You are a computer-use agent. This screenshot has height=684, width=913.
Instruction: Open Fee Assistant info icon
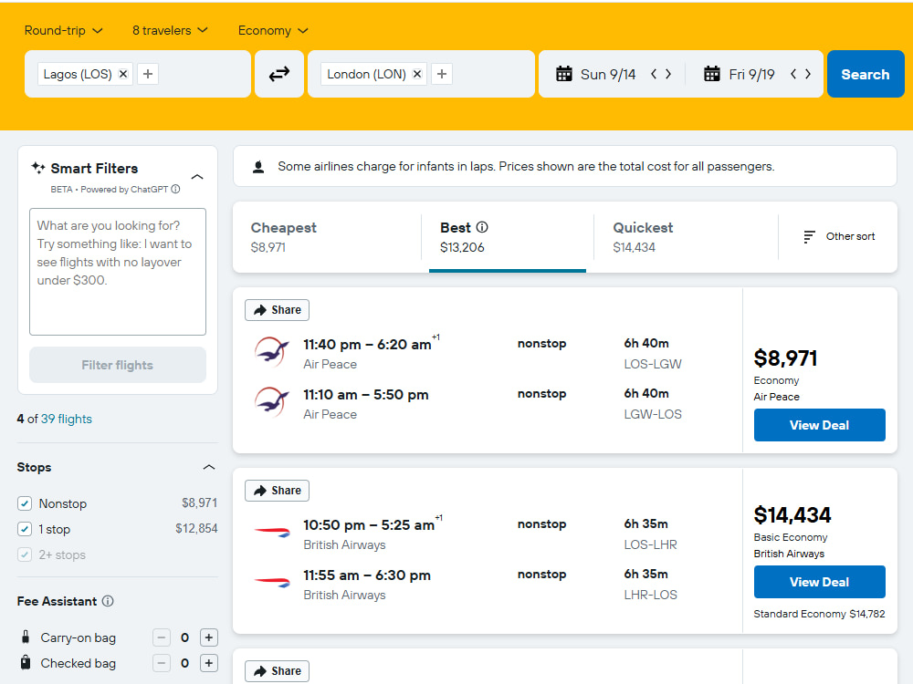coord(108,601)
